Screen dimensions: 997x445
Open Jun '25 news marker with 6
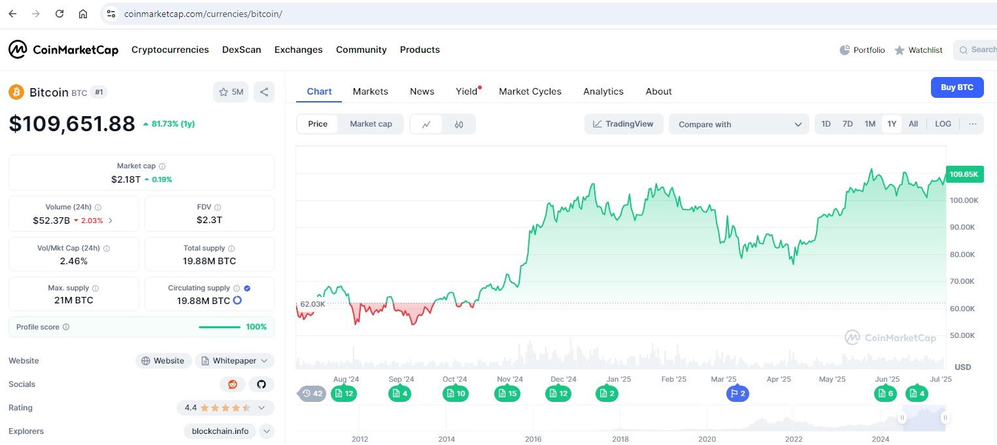(x=885, y=393)
